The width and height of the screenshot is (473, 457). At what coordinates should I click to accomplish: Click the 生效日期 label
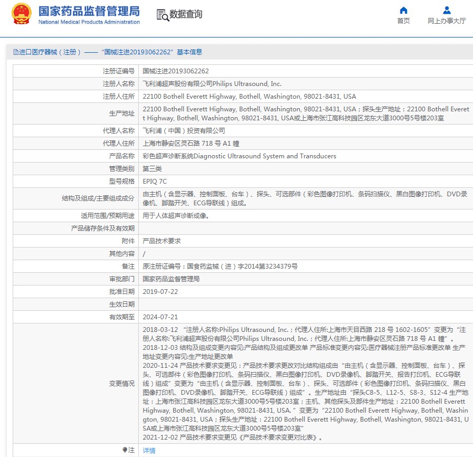122,304
